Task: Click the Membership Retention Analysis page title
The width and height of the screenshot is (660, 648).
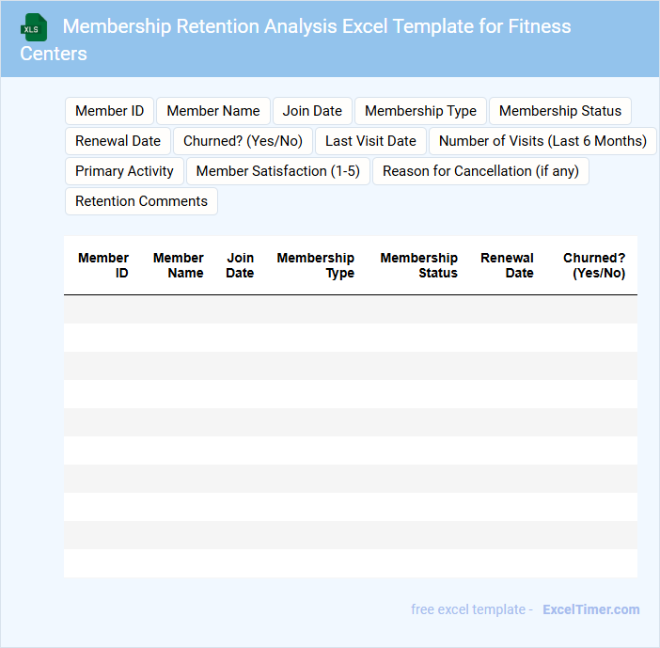Action: [x=295, y=40]
